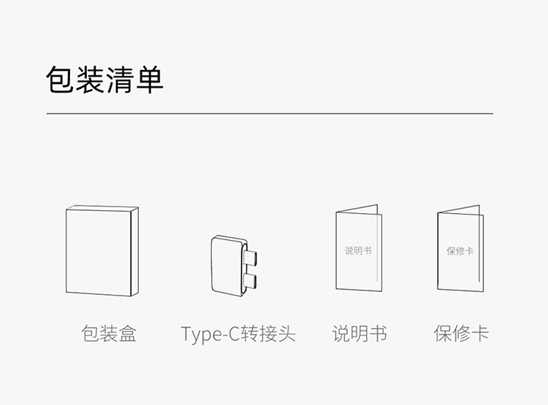Image resolution: width=548 pixels, height=405 pixels.
Task: Click the large 说明书 caption below booklet
Action: click(x=359, y=333)
